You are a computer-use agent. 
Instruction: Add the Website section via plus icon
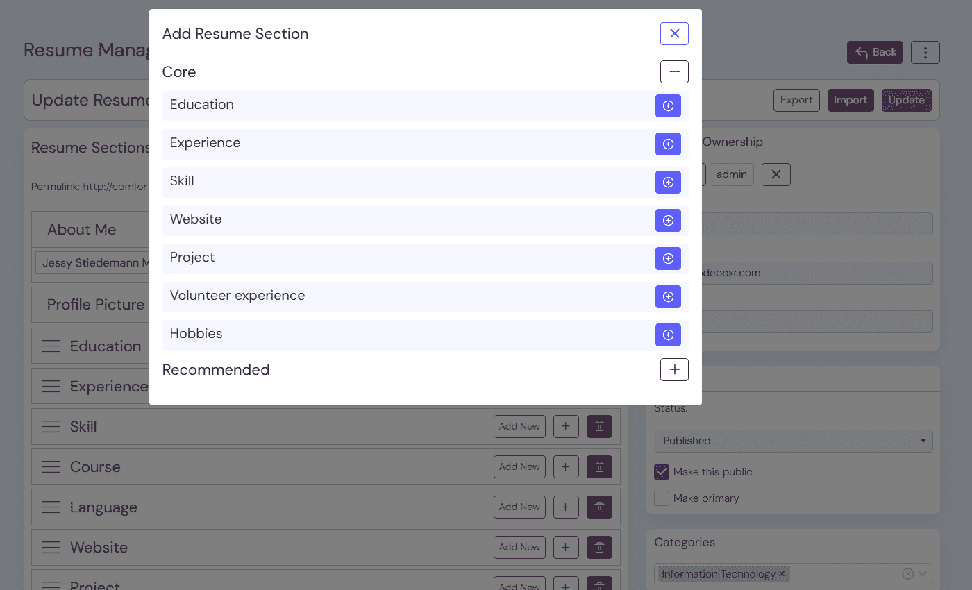pyautogui.click(x=668, y=221)
